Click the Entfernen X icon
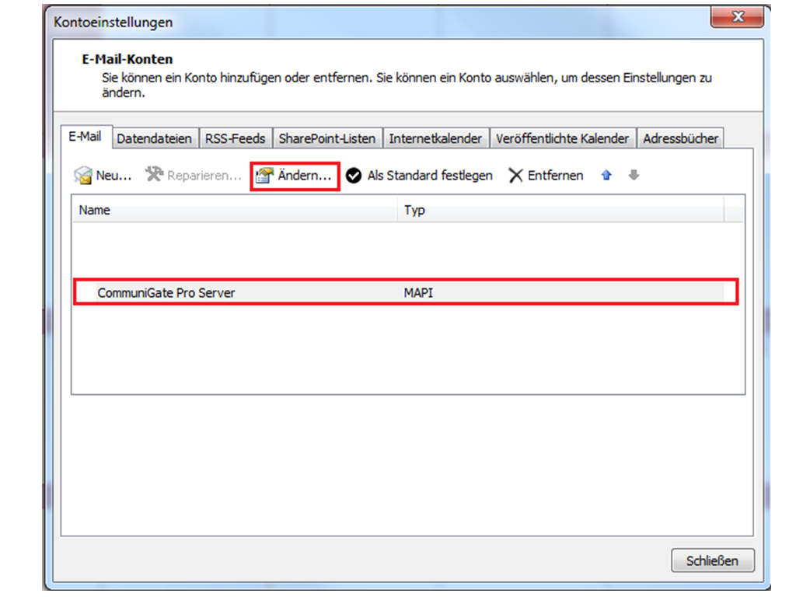796x597 pixels. [516, 176]
